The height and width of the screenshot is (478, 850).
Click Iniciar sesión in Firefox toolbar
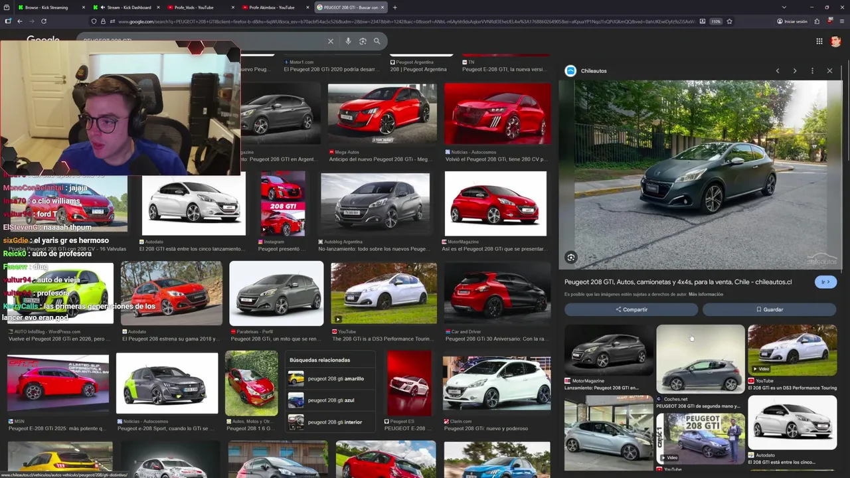coord(792,21)
